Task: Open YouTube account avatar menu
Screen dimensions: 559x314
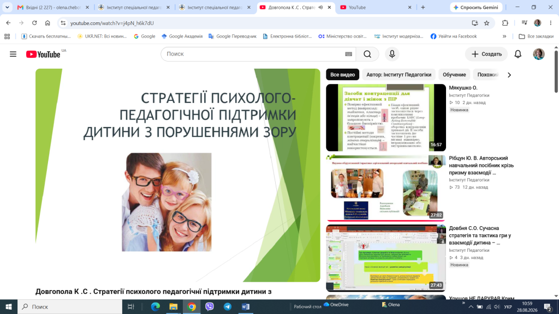Action: [538, 54]
